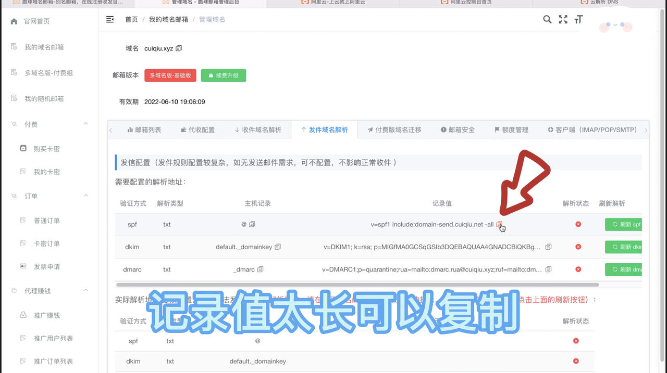Open the 付费版域名迁移 tab
This screenshot has width=667, height=373.
tap(394, 130)
